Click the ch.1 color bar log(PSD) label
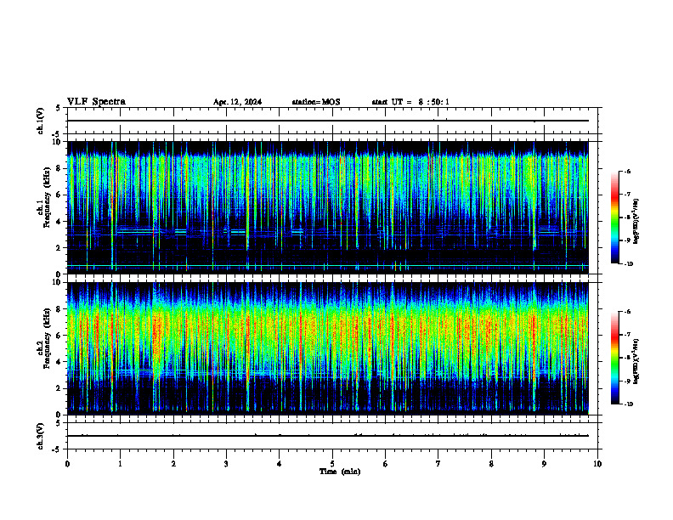The height and width of the screenshot is (520, 673). tap(636, 222)
